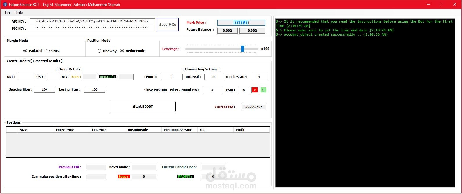Viewport: 462px width, 194px height.
Task: Click the Fee column header
Action: point(215,130)
